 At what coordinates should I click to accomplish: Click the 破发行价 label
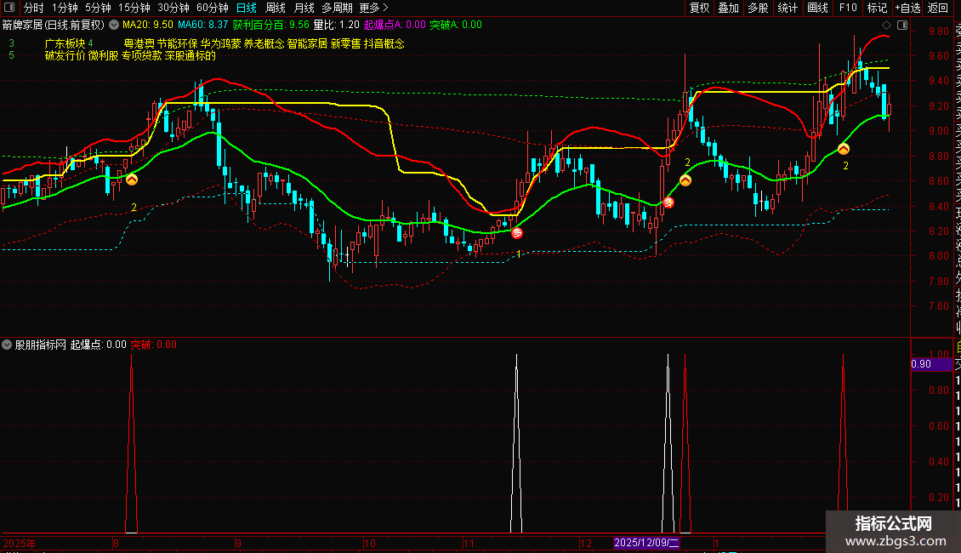click(65, 56)
